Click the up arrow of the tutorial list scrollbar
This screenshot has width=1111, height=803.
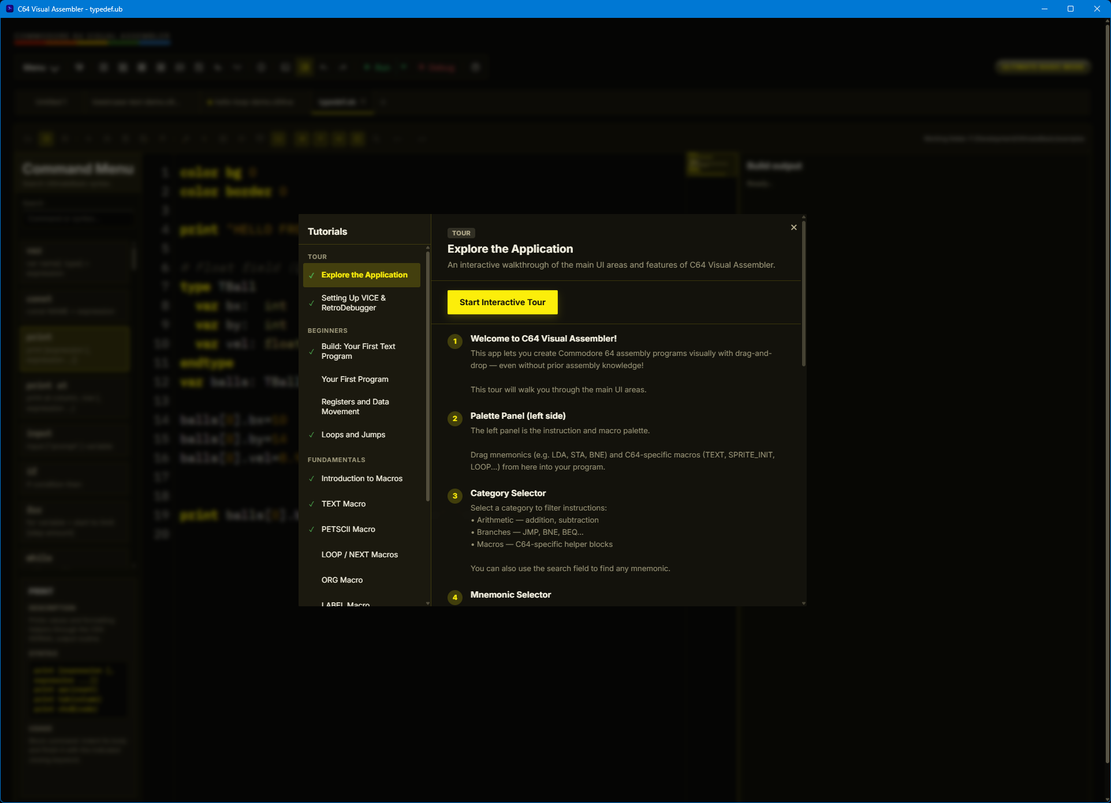428,247
